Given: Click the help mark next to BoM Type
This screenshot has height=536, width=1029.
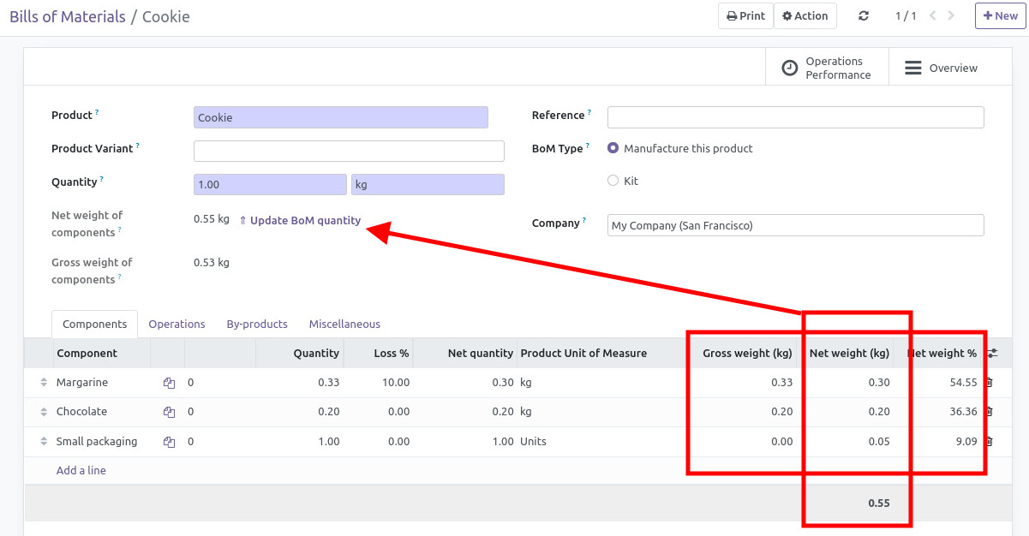Looking at the screenshot, I should coord(589,146).
